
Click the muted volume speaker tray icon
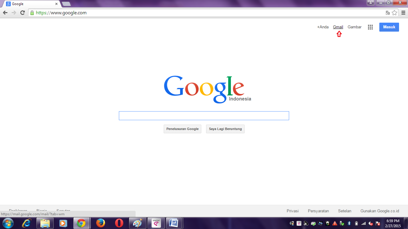(x=371, y=223)
